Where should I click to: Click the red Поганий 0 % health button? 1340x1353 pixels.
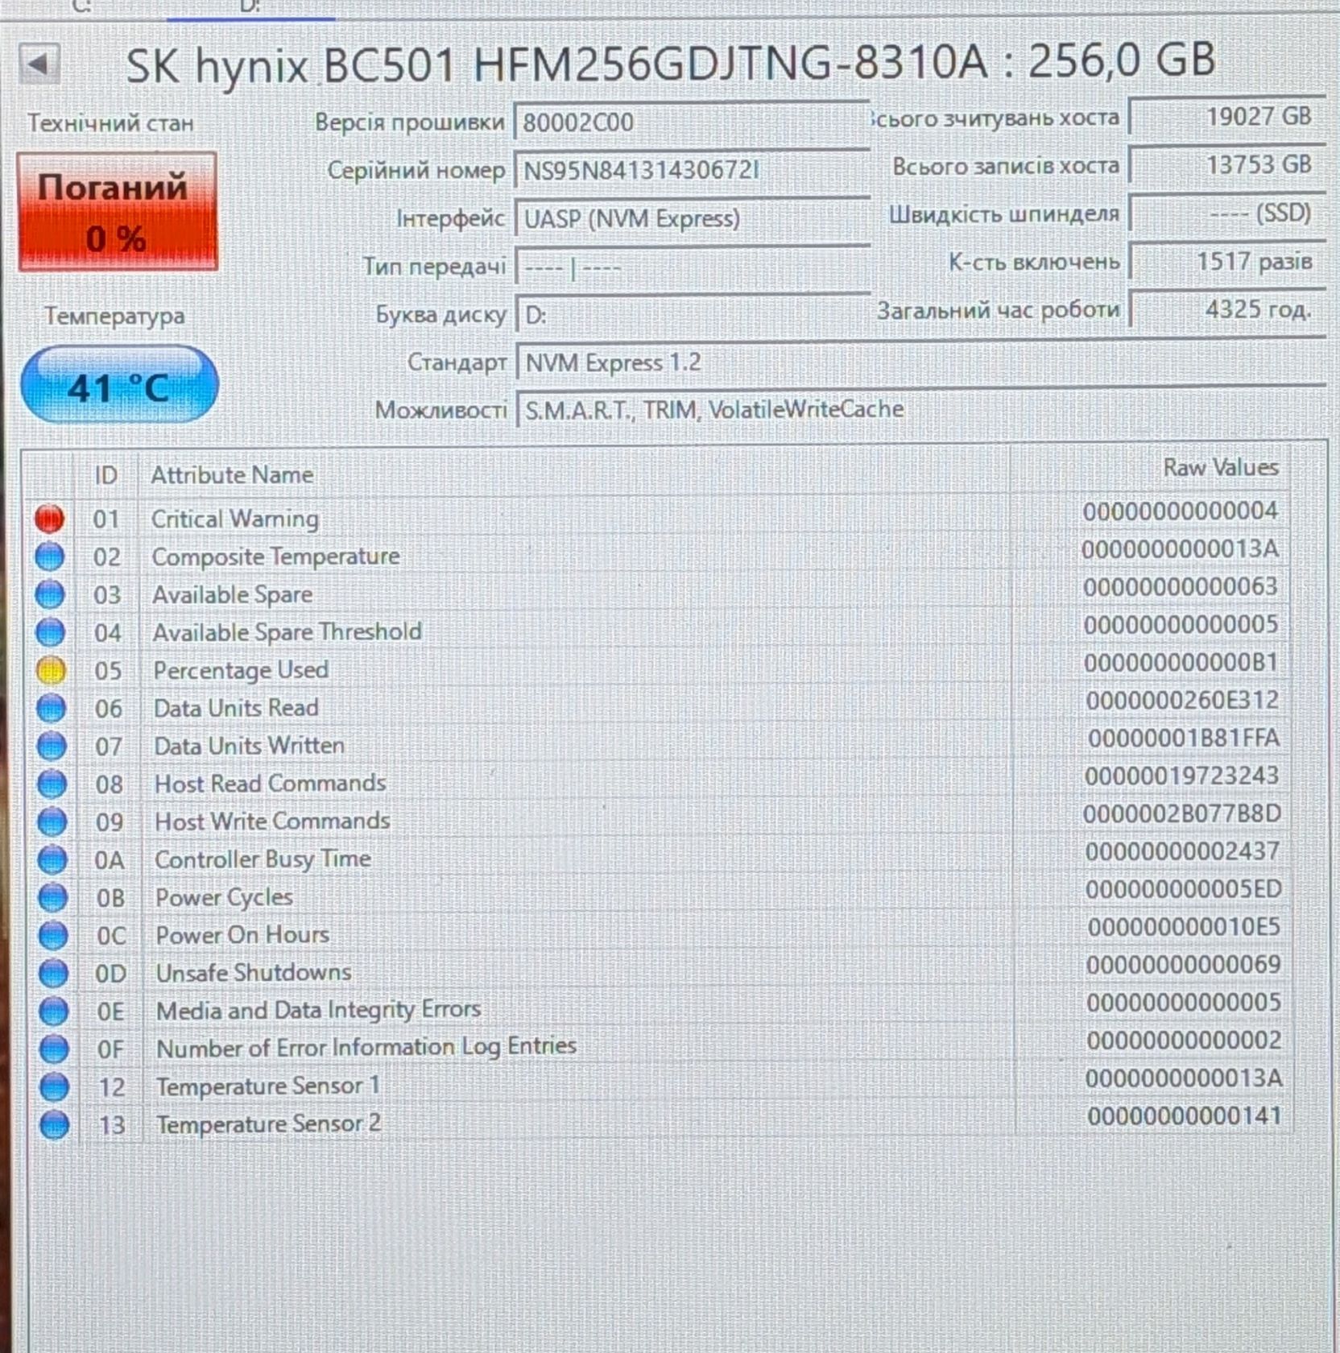click(118, 212)
